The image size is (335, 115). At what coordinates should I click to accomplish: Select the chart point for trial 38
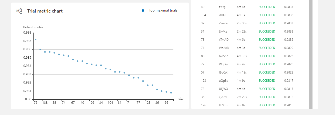54,53
